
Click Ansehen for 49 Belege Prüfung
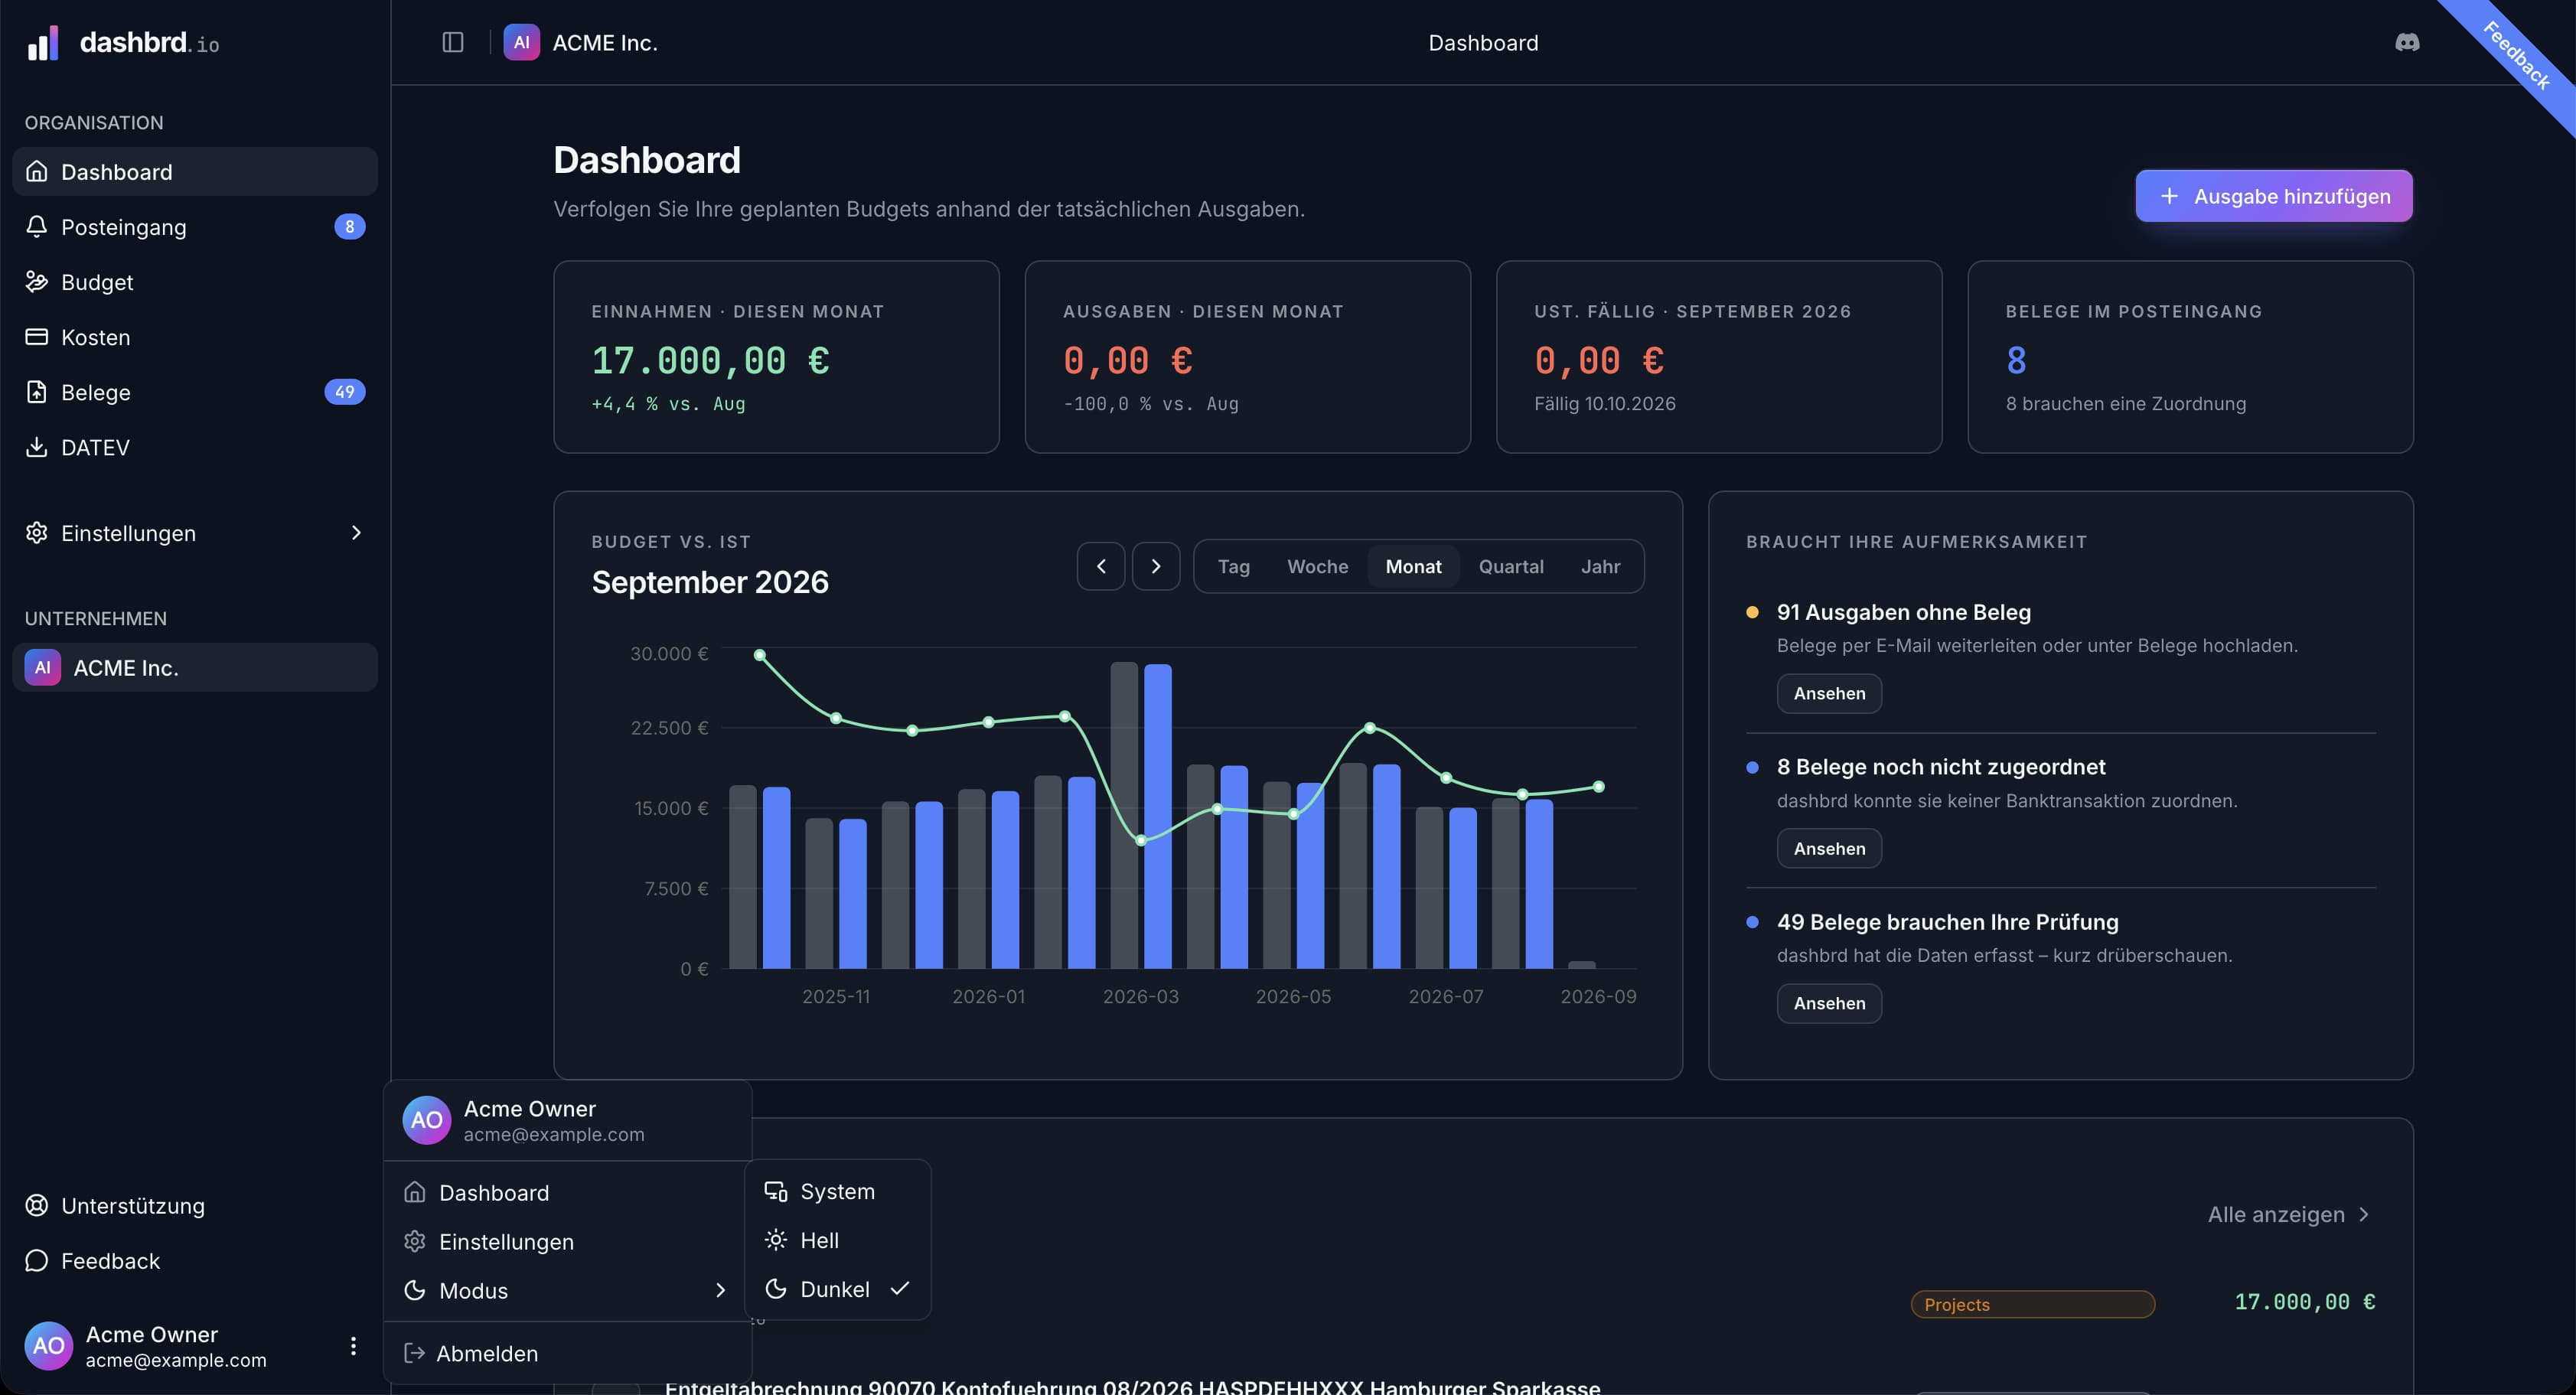coord(1829,1003)
